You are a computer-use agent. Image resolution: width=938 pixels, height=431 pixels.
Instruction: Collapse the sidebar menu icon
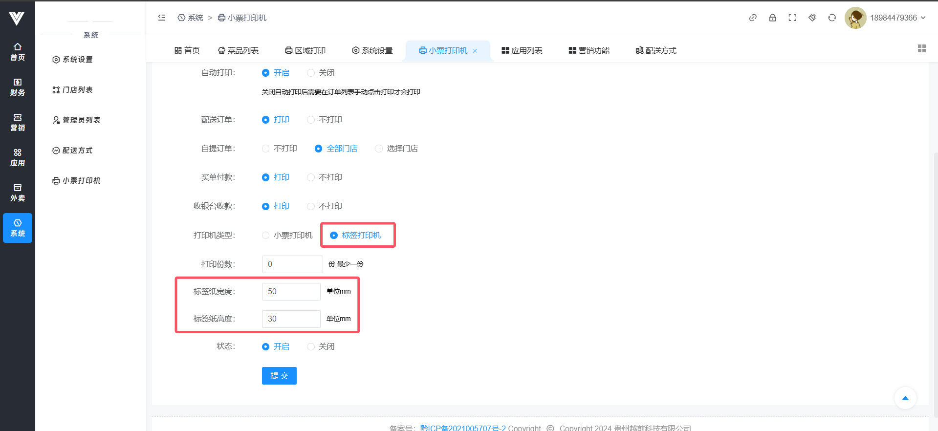pos(162,18)
